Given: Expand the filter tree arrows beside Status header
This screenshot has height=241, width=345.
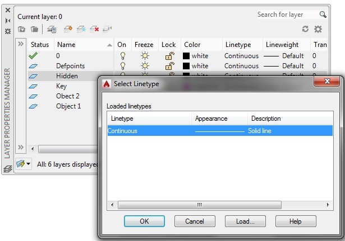Looking at the screenshot, I should 21,44.
